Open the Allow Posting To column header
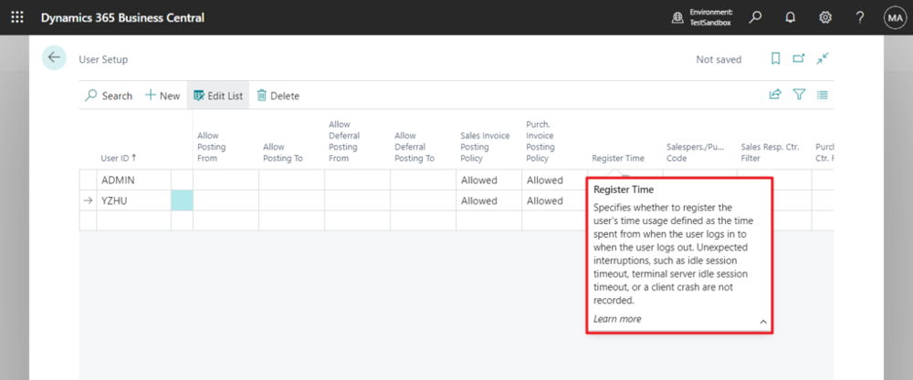The height and width of the screenshot is (380, 913). click(x=283, y=152)
